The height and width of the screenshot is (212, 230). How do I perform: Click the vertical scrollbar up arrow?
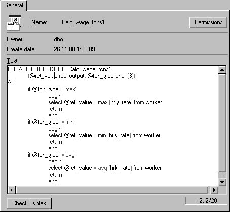click(x=222, y=70)
